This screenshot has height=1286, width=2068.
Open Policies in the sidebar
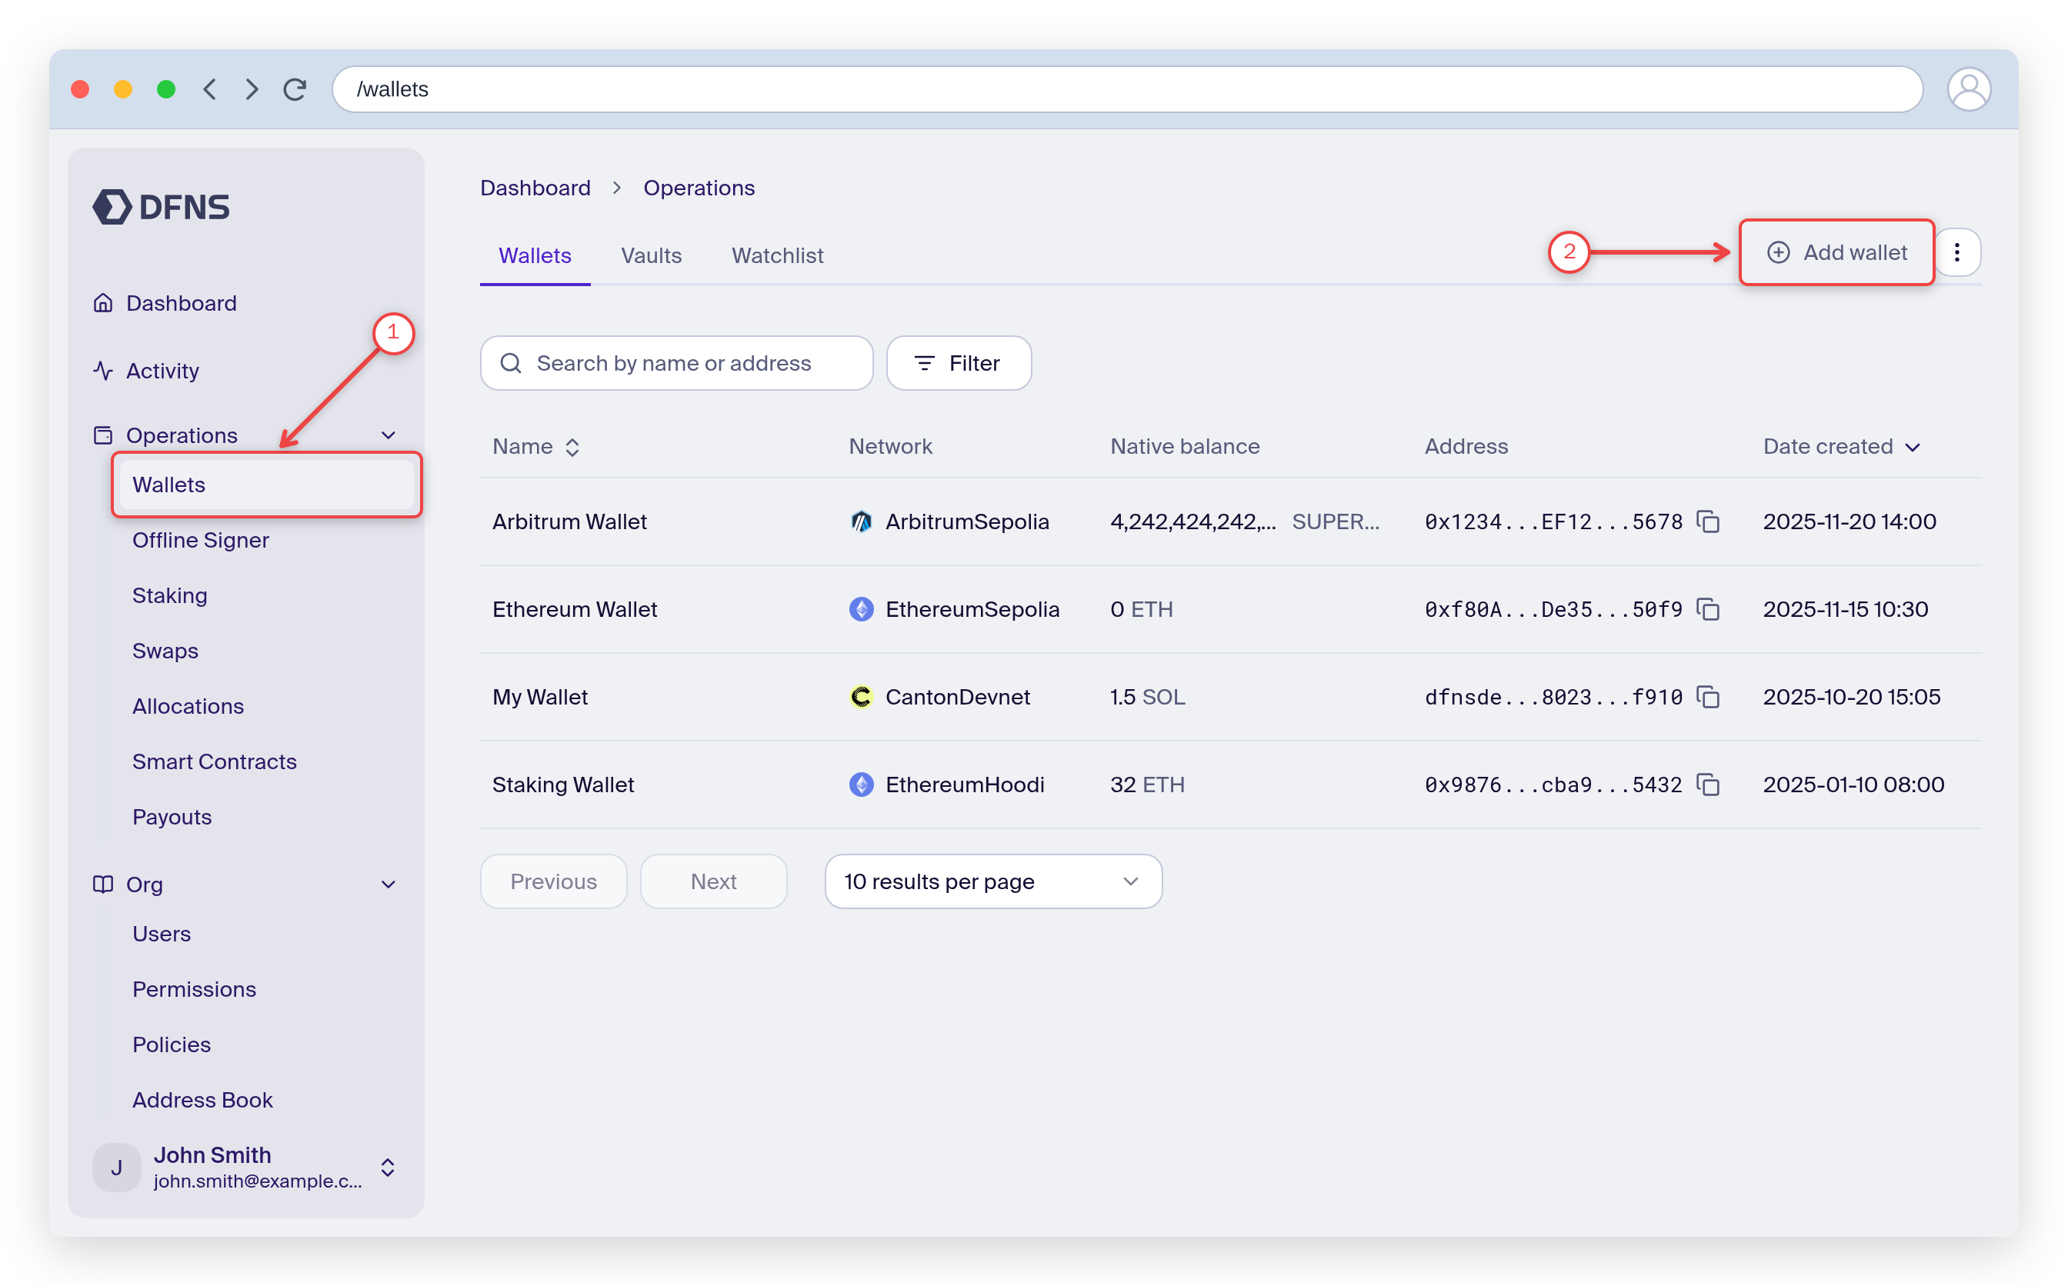(172, 1044)
